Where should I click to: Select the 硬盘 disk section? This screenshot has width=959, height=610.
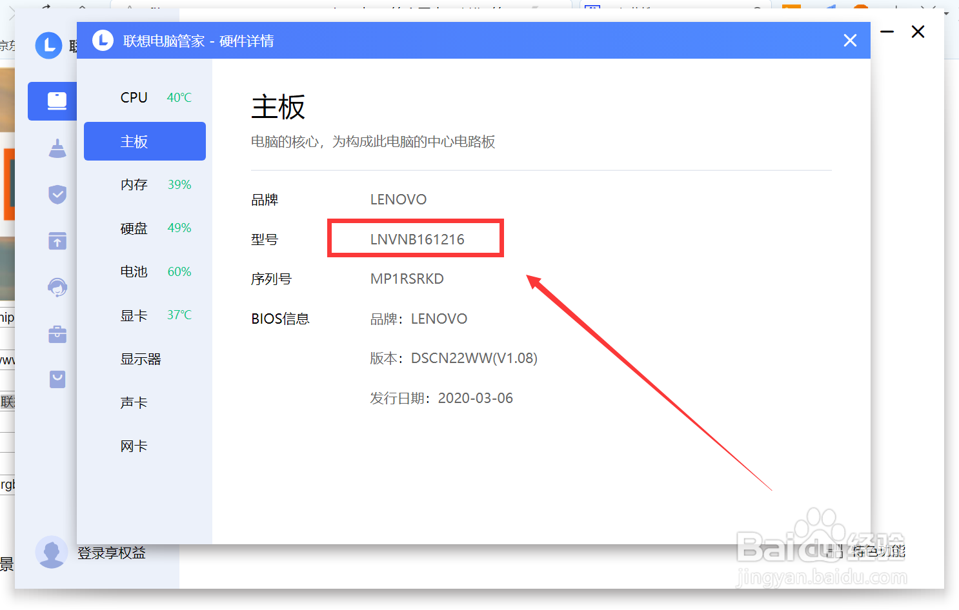pos(134,228)
